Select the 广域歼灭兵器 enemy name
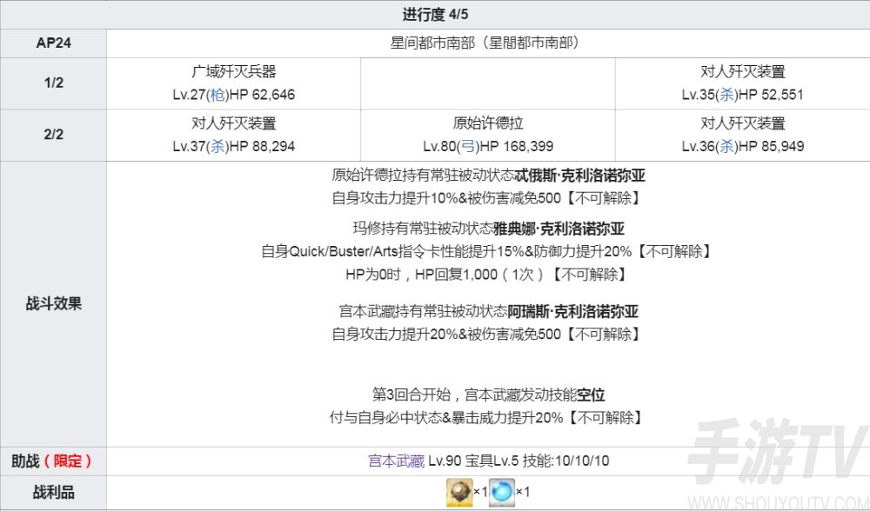The width and height of the screenshot is (870, 511). 233,71
